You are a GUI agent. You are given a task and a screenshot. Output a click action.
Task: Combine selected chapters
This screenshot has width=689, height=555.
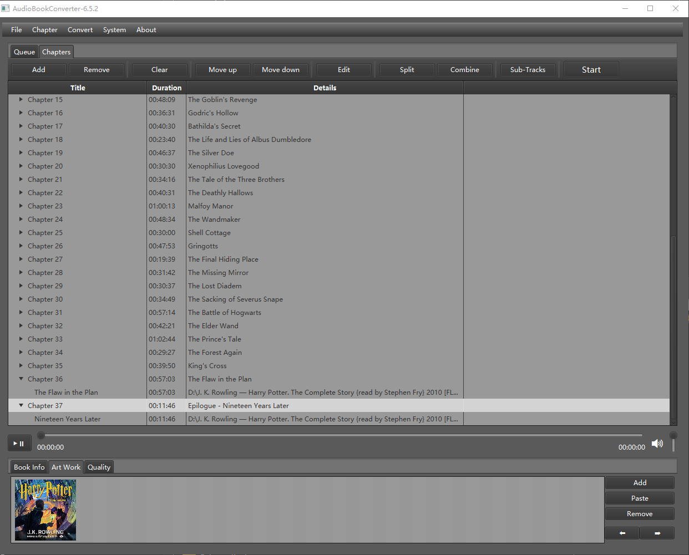(464, 69)
